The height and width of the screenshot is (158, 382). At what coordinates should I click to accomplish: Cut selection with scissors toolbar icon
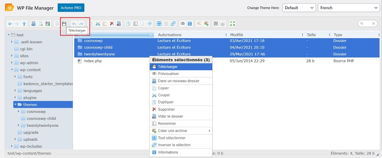(x=98, y=23)
